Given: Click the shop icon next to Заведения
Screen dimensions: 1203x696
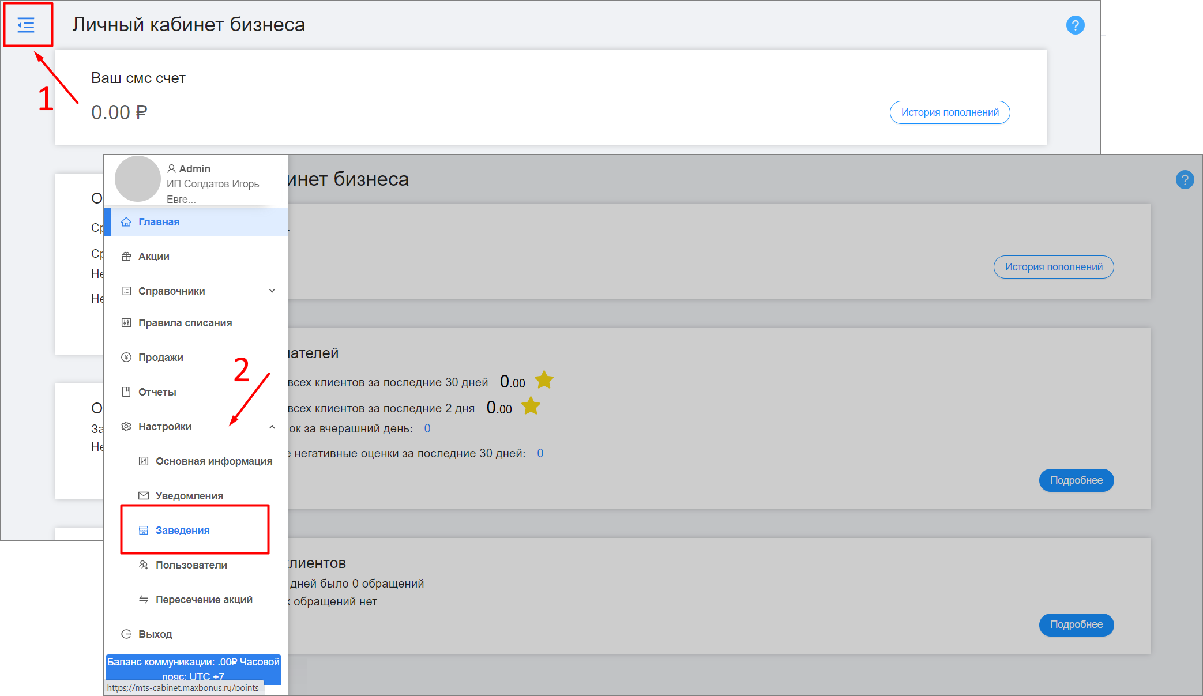Looking at the screenshot, I should [x=144, y=531].
